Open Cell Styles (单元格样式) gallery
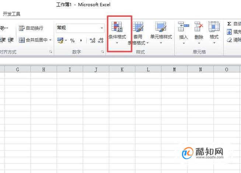241x173 pixels. tap(161, 33)
